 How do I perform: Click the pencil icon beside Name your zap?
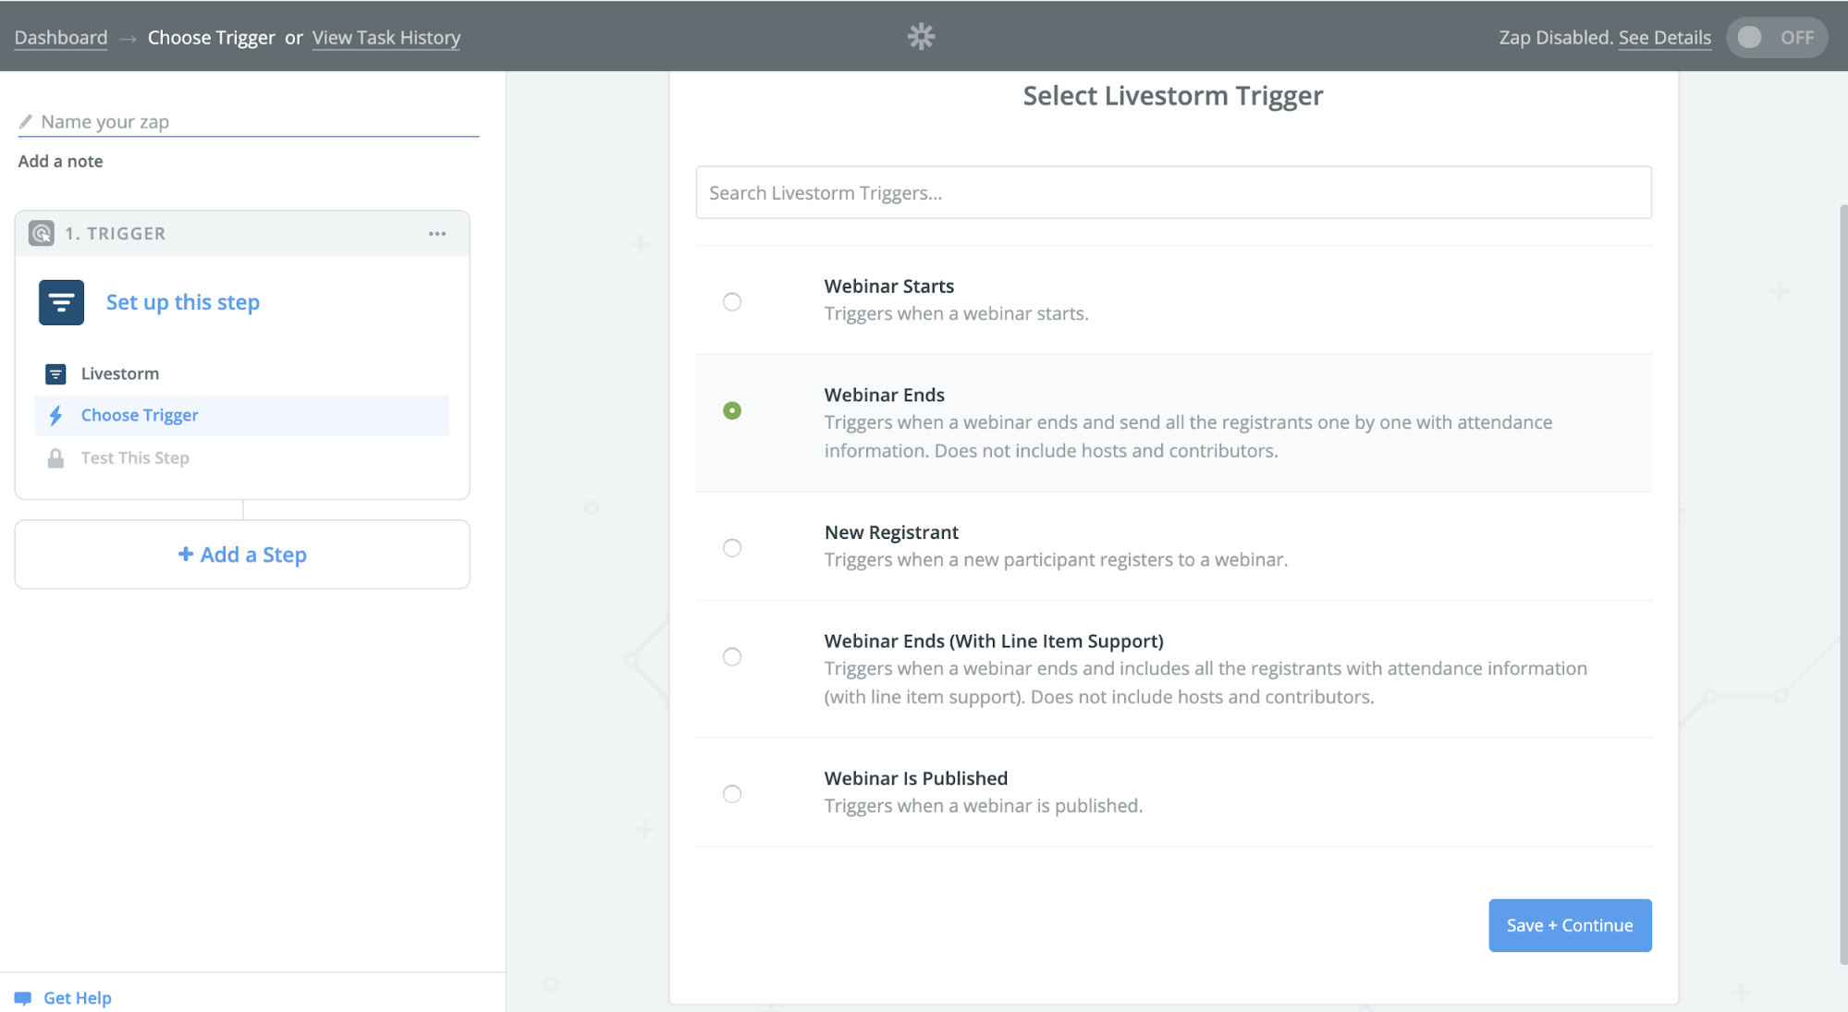[x=26, y=121]
